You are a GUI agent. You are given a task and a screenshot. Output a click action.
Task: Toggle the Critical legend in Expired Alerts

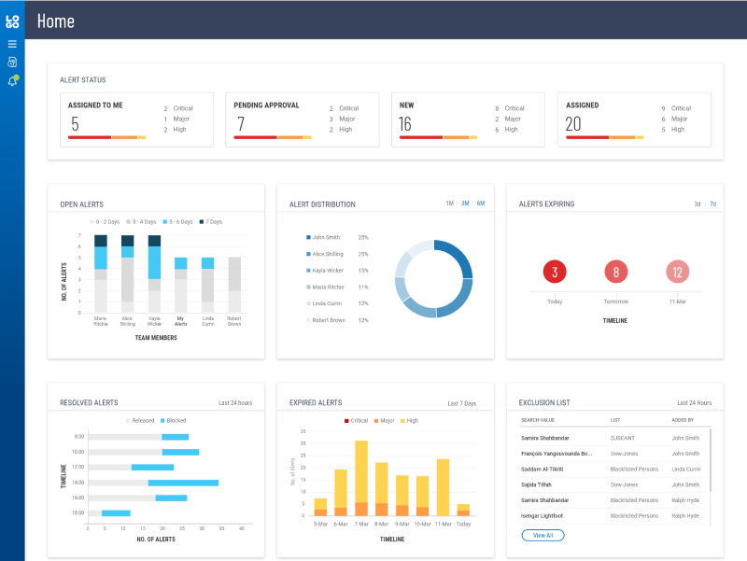point(355,421)
